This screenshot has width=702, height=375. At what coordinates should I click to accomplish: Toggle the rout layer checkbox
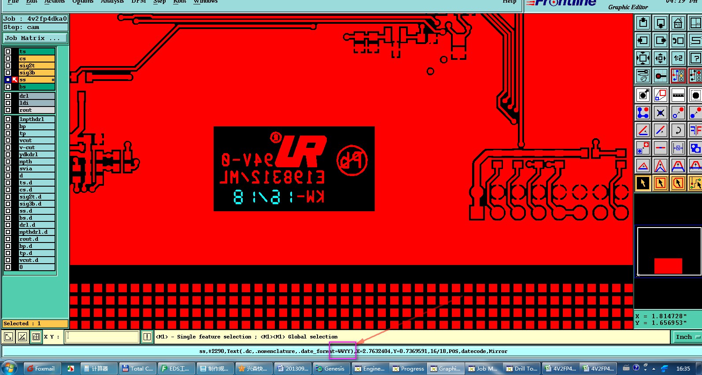point(8,110)
